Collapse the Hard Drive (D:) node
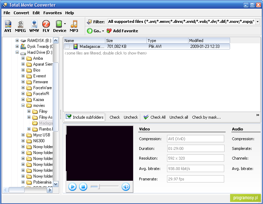This screenshot has width=263, height=204. tap(17, 52)
